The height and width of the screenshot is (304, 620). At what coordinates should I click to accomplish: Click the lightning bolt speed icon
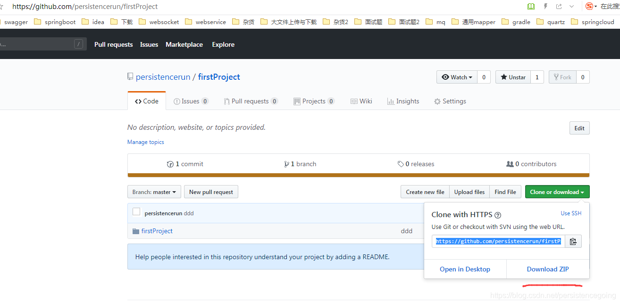click(x=545, y=7)
